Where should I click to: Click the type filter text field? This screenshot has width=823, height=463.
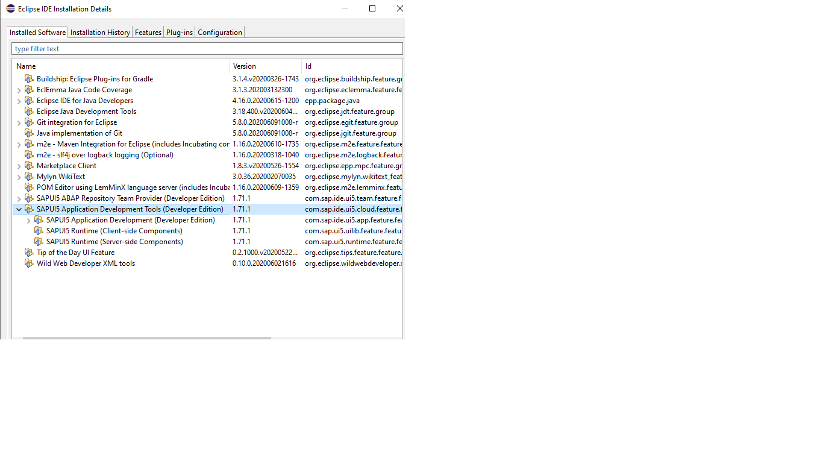coord(207,49)
